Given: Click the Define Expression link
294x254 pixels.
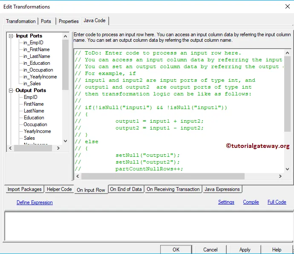Looking at the screenshot, I should click(x=35, y=202).
